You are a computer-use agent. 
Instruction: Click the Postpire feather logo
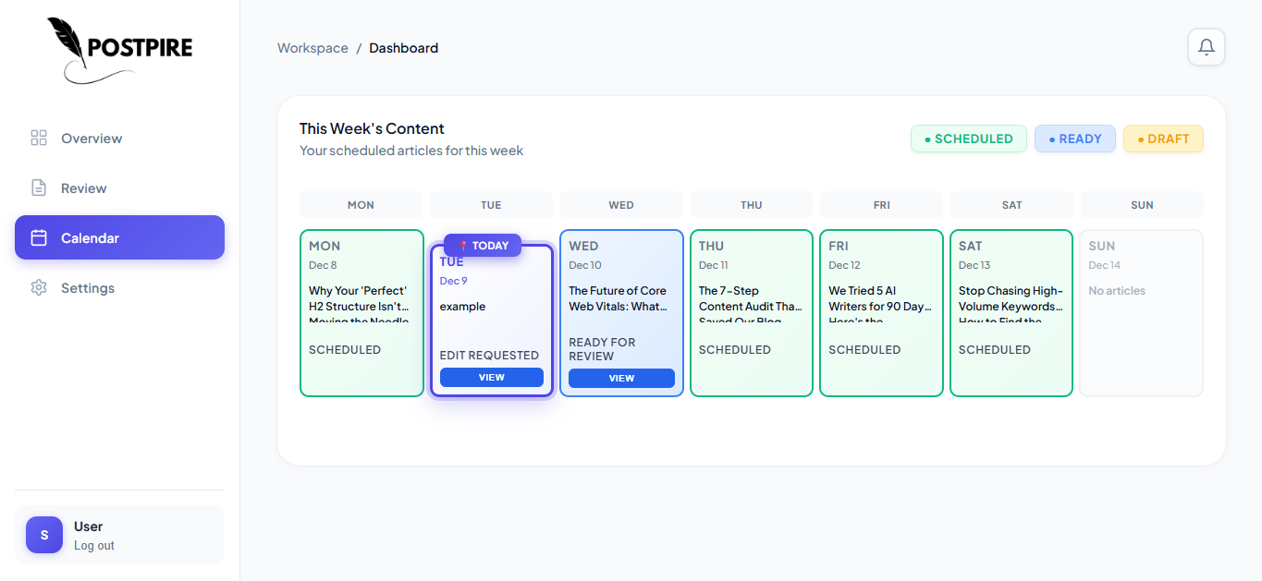click(119, 51)
